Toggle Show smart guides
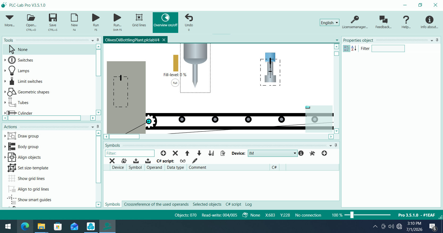 [35, 200]
